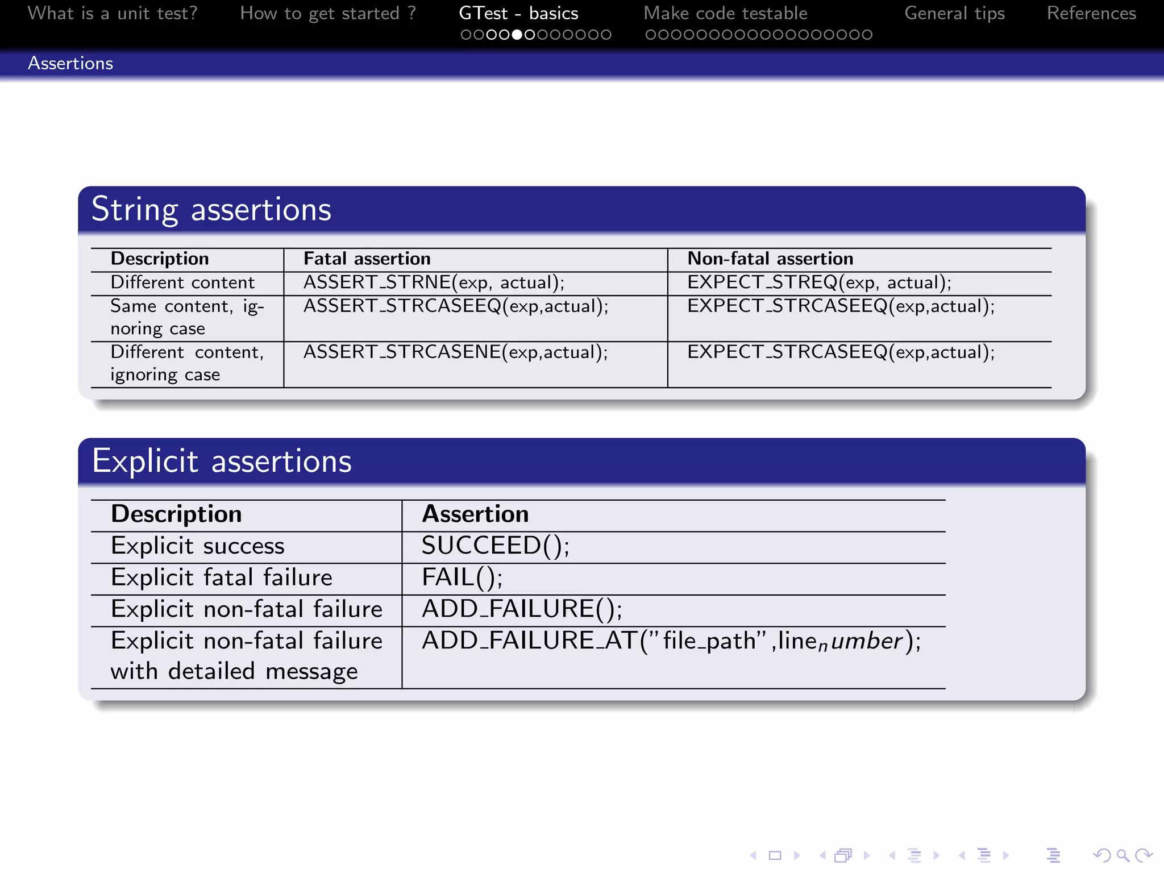The height and width of the screenshot is (873, 1164).
Task: Click the stacked frames navigation icon
Action: tap(843, 855)
